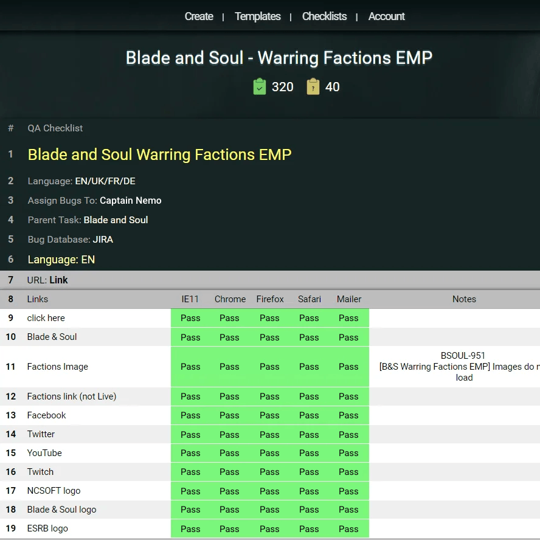Image resolution: width=540 pixels, height=540 pixels.
Task: Click Firefox Pass cell for Twitch row
Action: pos(269,472)
